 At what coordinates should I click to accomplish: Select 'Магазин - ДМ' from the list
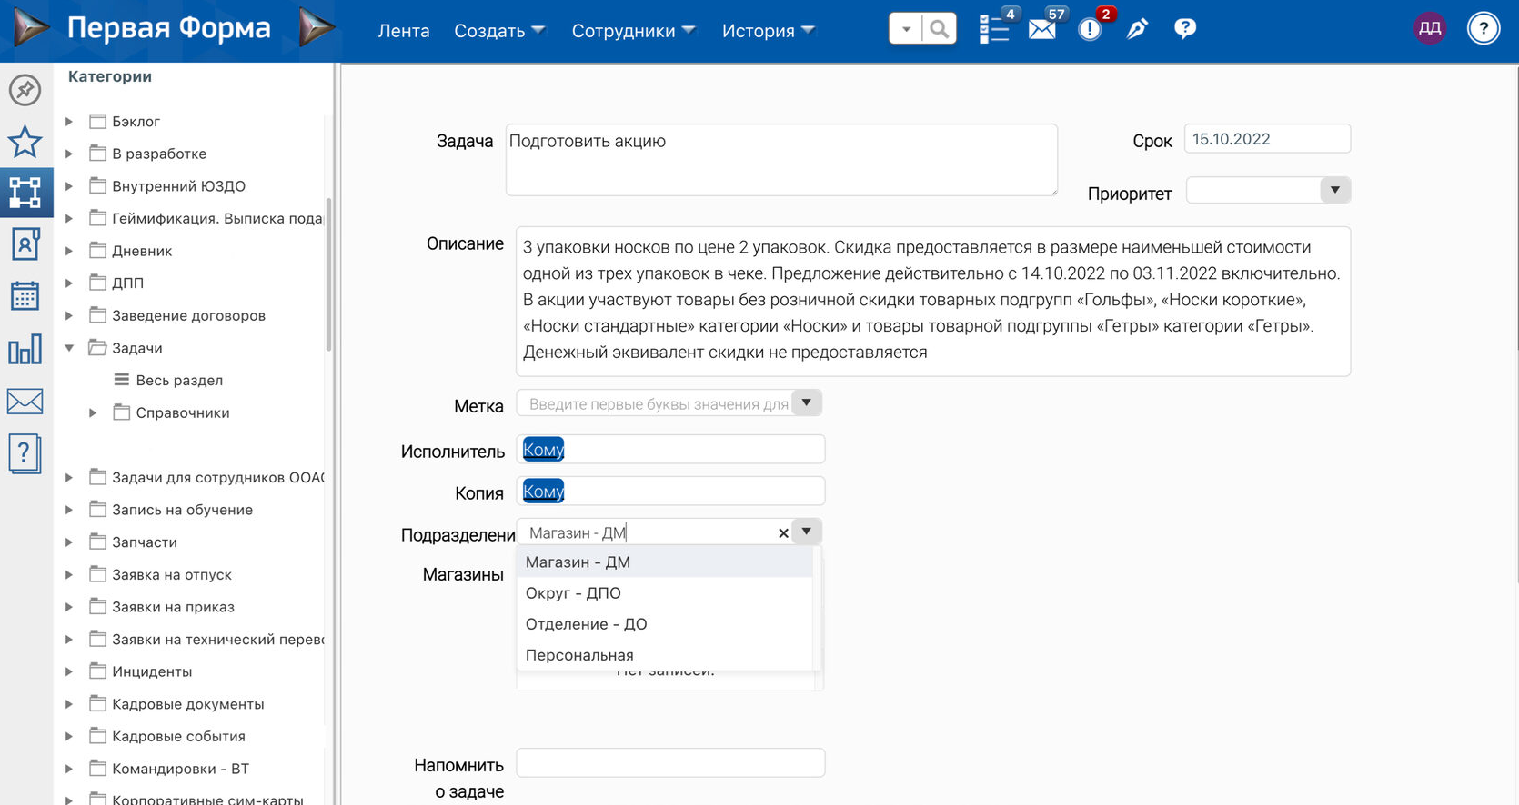click(x=664, y=562)
